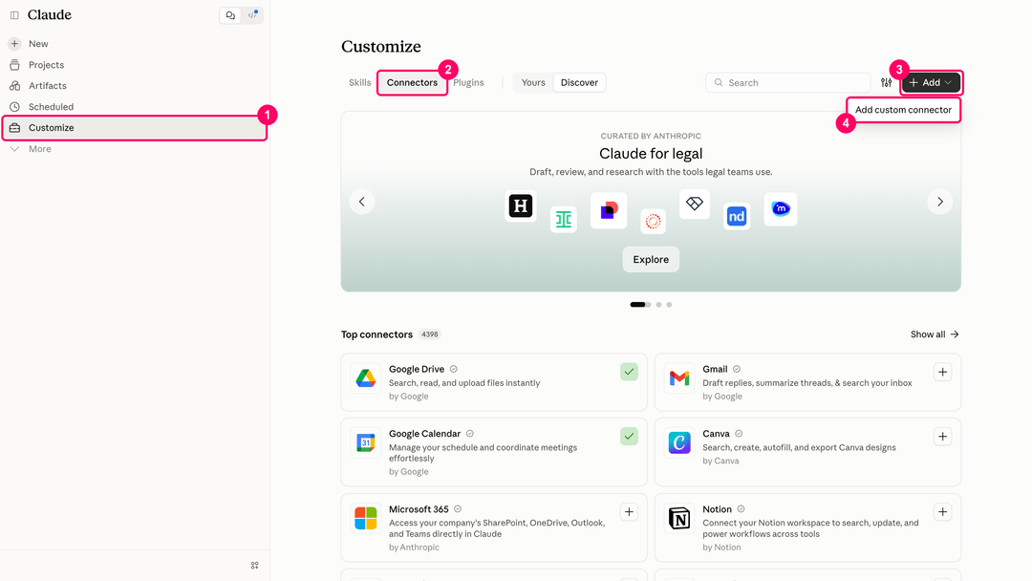Open the Notion connector logo
This screenshot has height=581, width=1032.
coord(679,519)
